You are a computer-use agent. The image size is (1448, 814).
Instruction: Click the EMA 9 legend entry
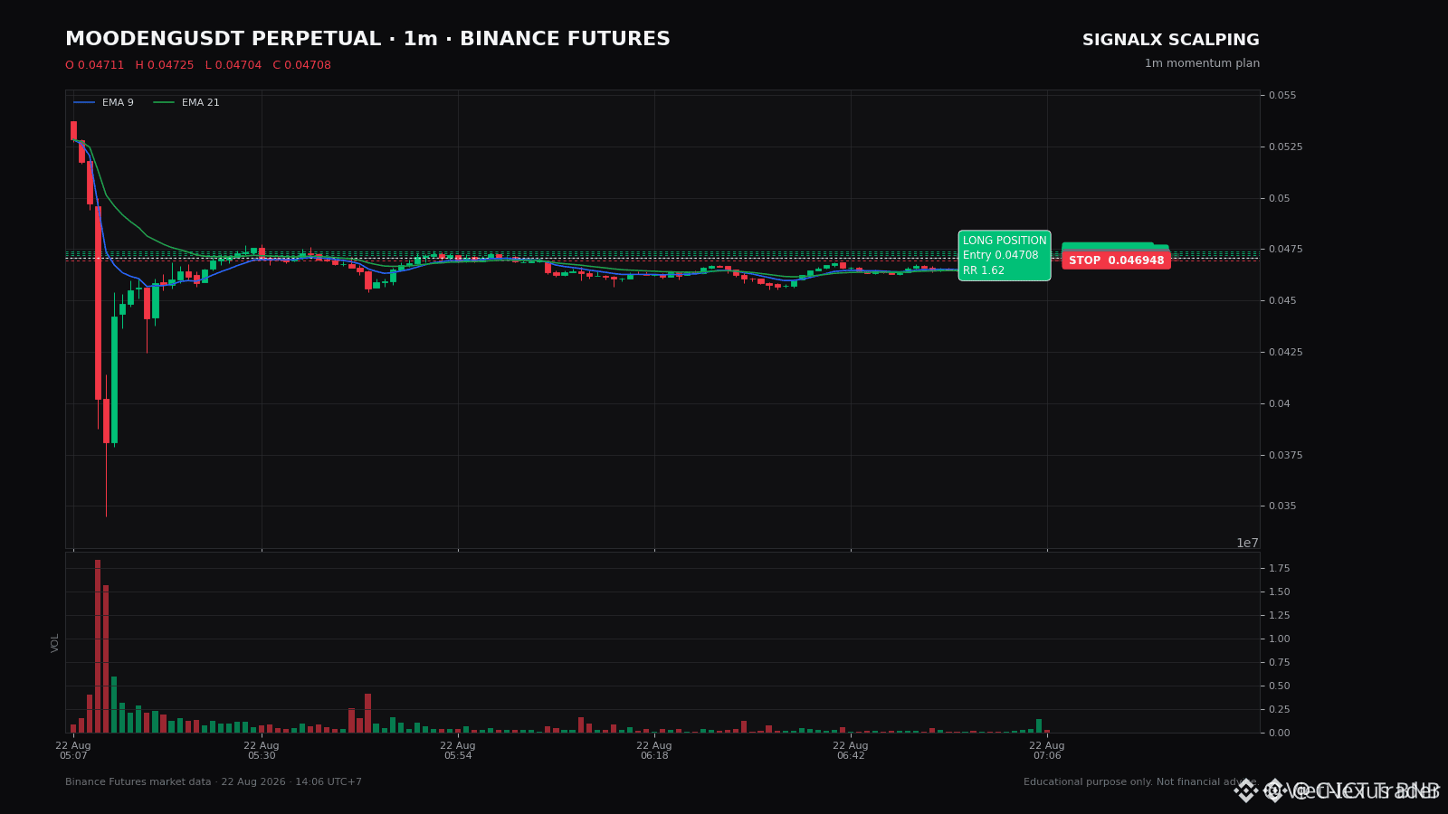[x=104, y=103]
